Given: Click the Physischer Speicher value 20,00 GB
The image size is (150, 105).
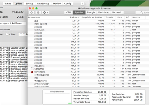Looking at the screenshot, I should (102, 92).
